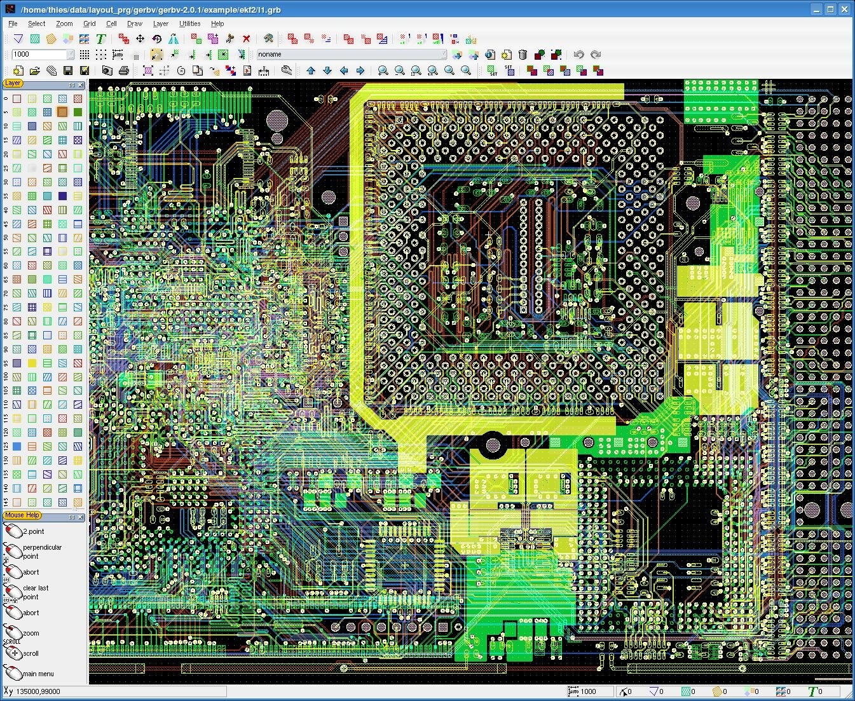Undock the Layer panel via float button
855x701 pixels.
(72, 85)
